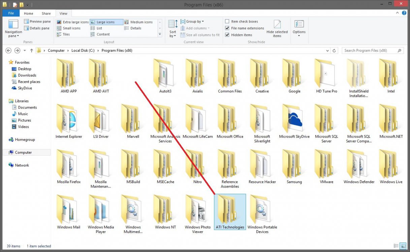
Task: Toggle the Navigation pane
Action: click(x=13, y=28)
